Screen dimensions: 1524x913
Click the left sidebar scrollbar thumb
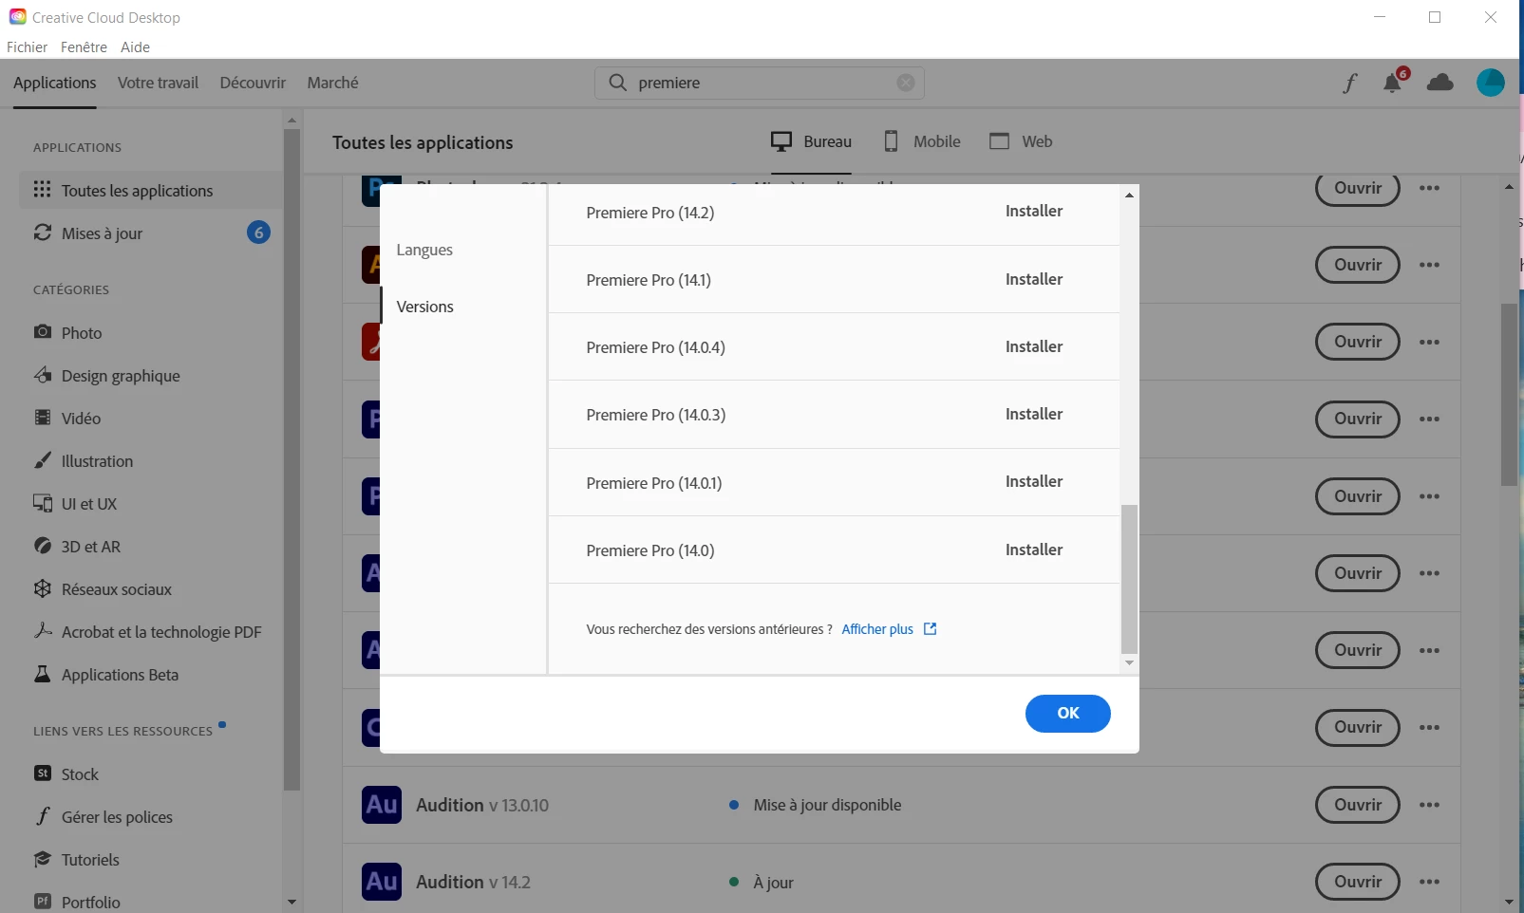(292, 459)
